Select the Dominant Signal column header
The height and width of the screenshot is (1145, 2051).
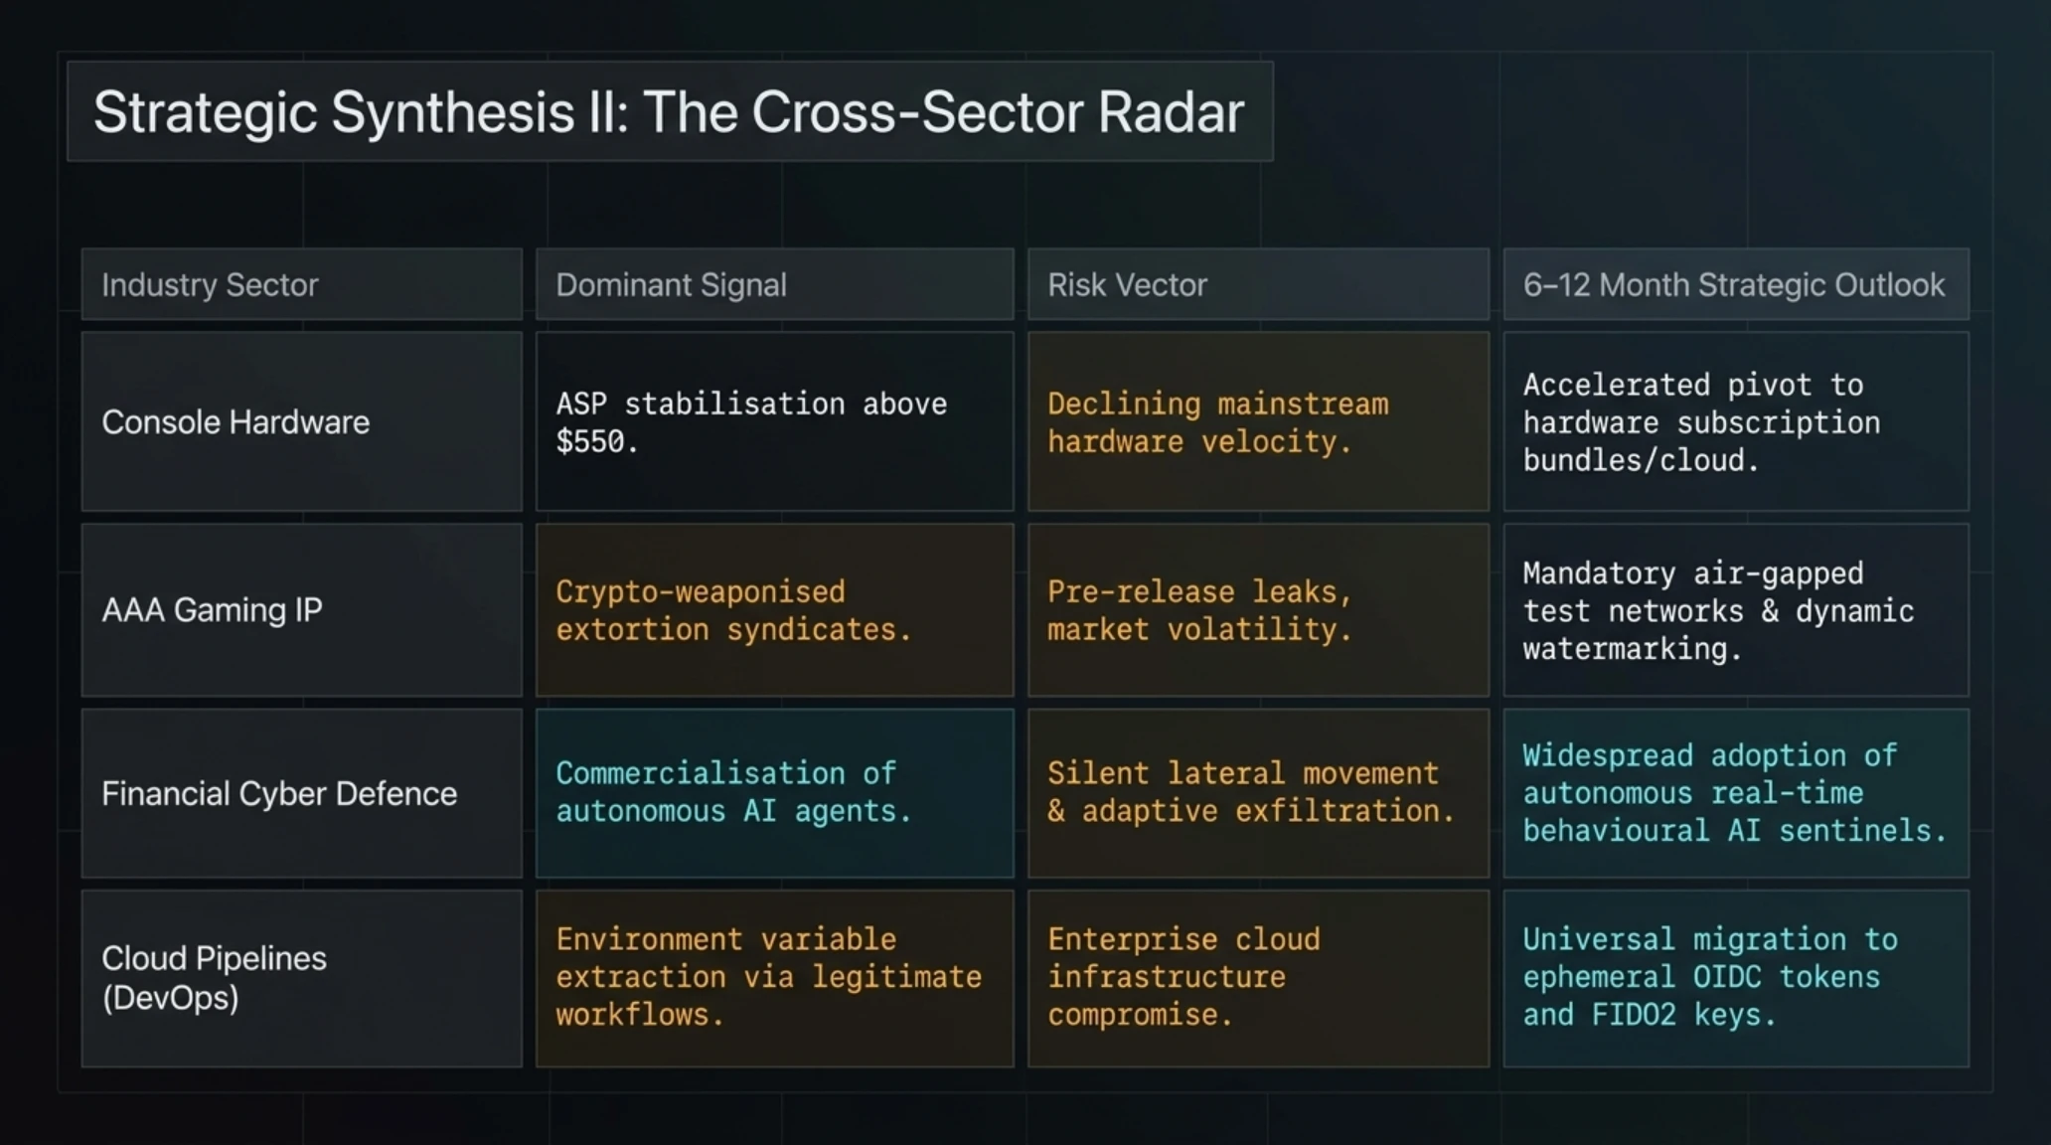click(x=774, y=284)
